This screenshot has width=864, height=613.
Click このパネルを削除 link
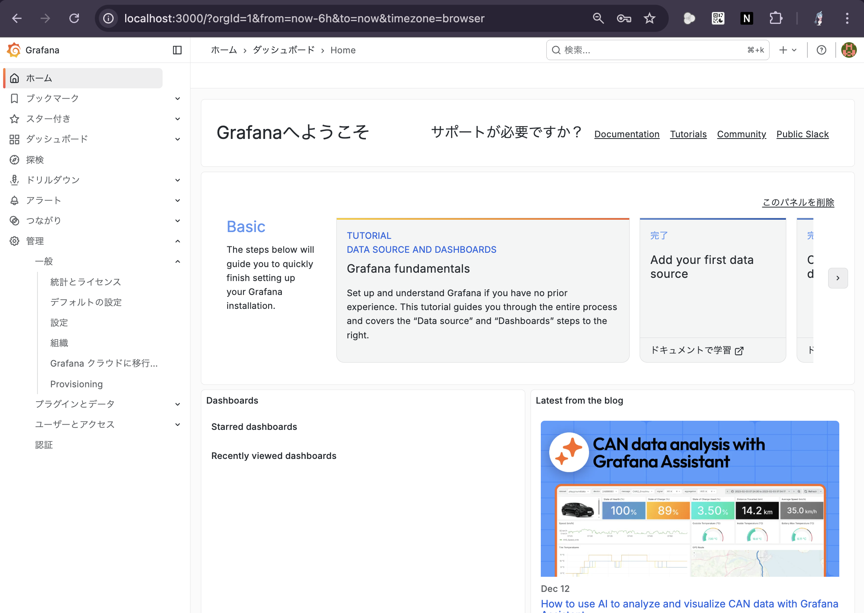798,203
